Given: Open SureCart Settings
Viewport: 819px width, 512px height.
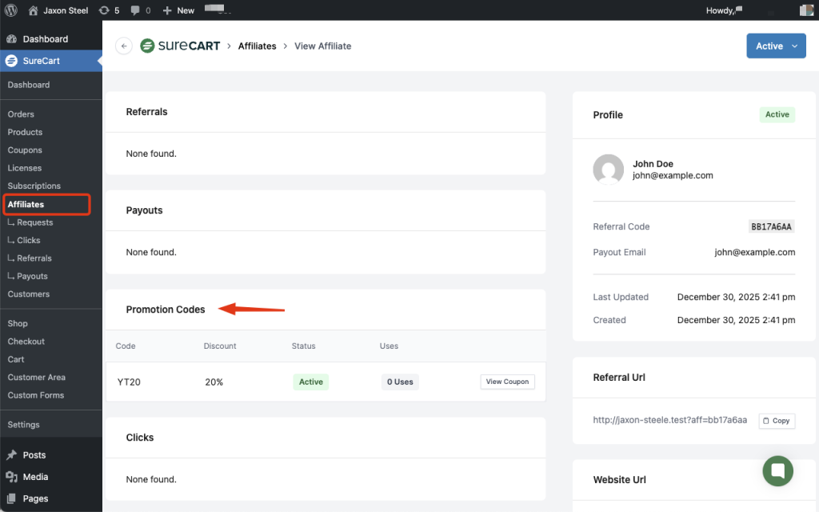Looking at the screenshot, I should (23, 425).
